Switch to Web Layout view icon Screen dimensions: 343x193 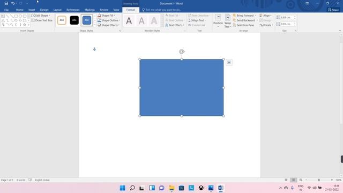(301, 180)
